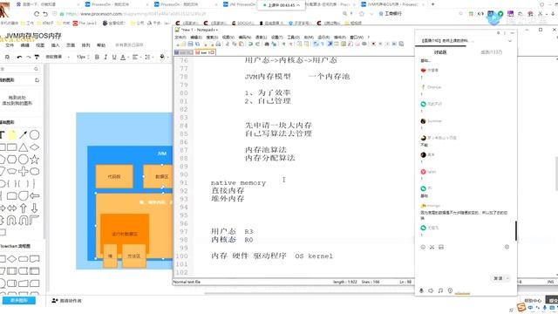Select the Triangle shape

pyautogui.click(x=24, y=147)
